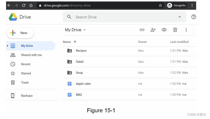Open Recent in sidebar
The image size is (210, 119).
click(26, 64)
